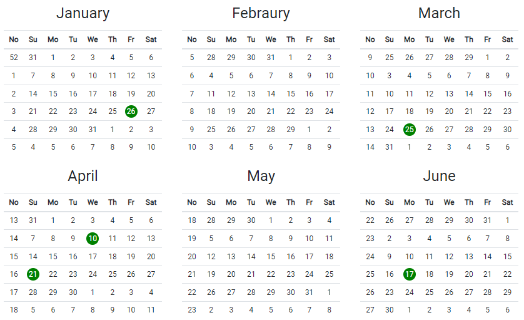Select June 12 in the June calendar
The image size is (524, 320).
click(x=449, y=256)
